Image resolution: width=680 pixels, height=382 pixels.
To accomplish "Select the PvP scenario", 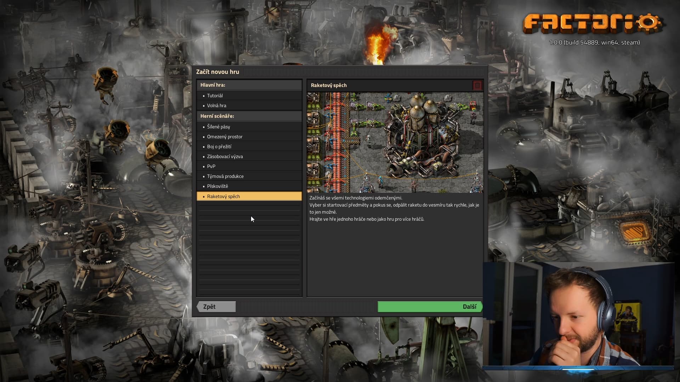I will coord(249,166).
